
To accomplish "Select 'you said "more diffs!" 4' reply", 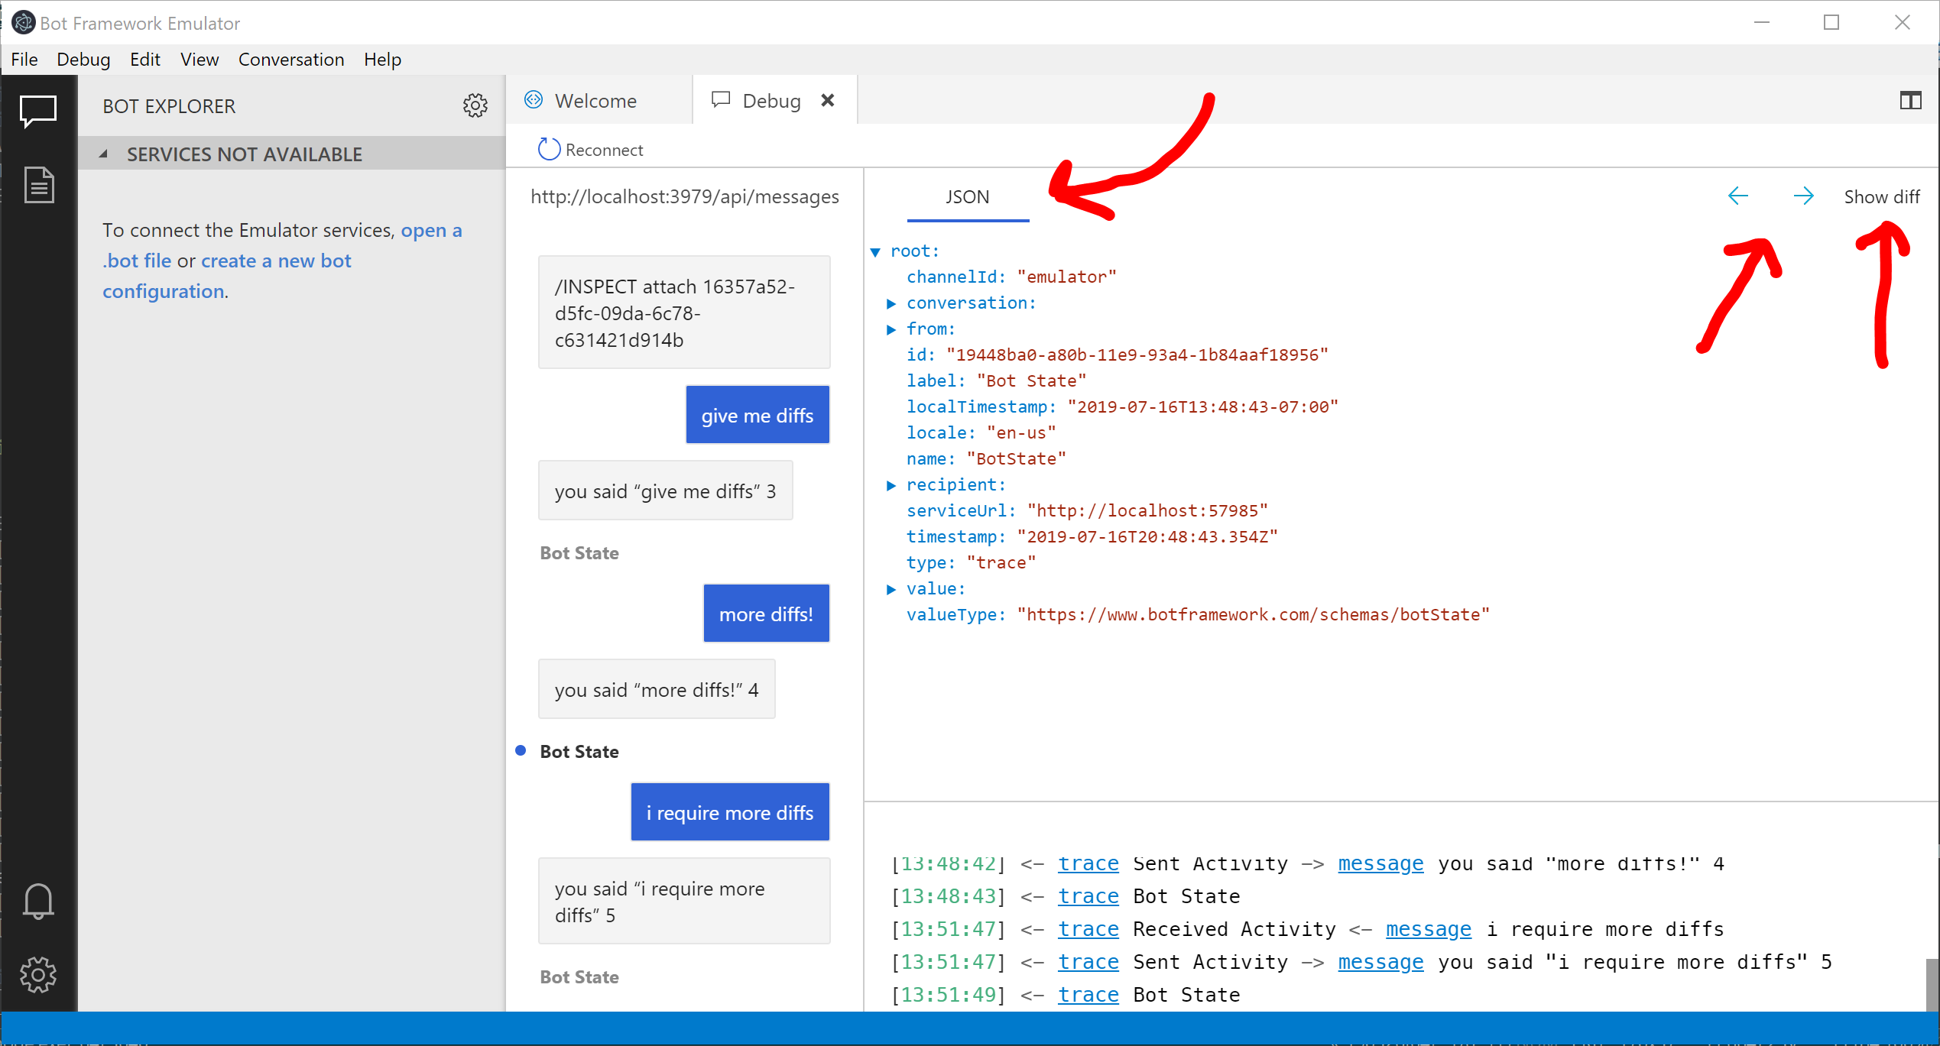I will [x=657, y=689].
